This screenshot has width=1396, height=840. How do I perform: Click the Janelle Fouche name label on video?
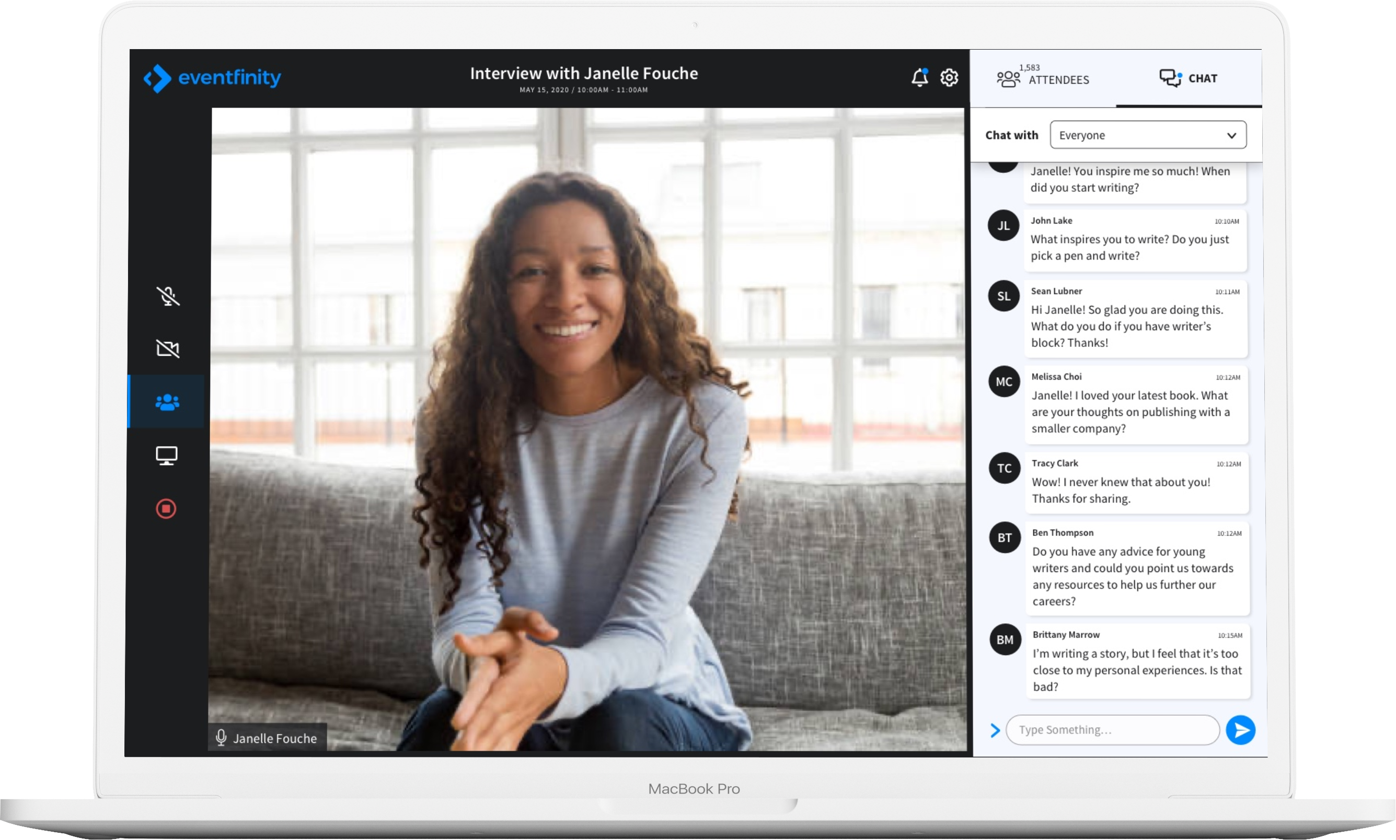(275, 738)
